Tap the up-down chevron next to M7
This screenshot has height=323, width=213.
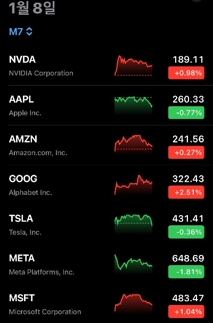coord(29,31)
